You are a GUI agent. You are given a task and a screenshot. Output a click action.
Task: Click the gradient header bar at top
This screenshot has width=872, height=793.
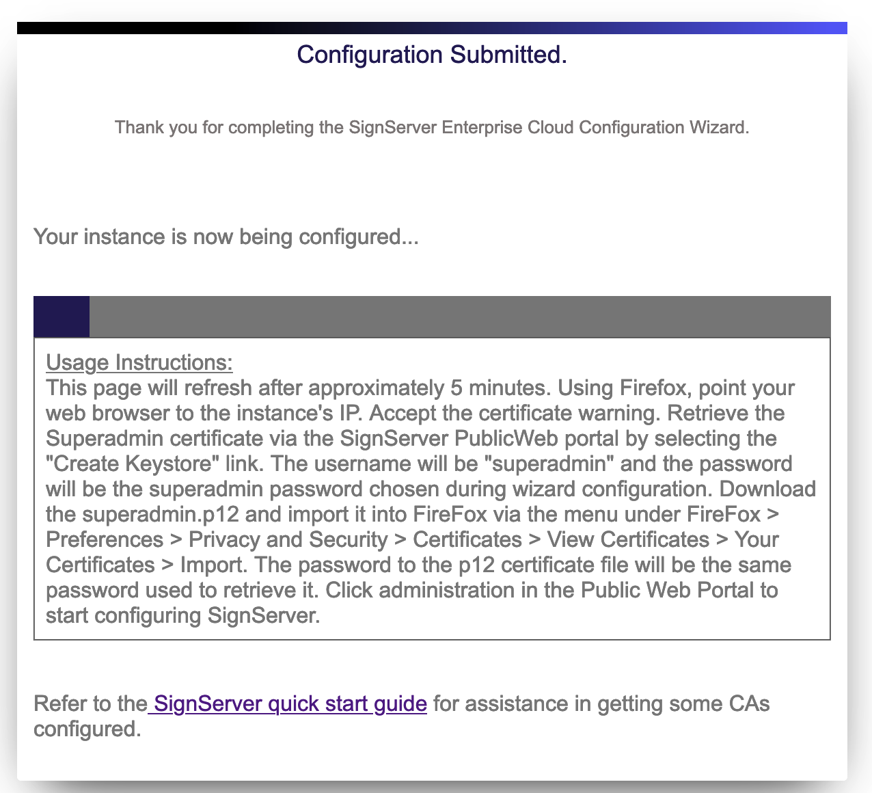point(432,28)
